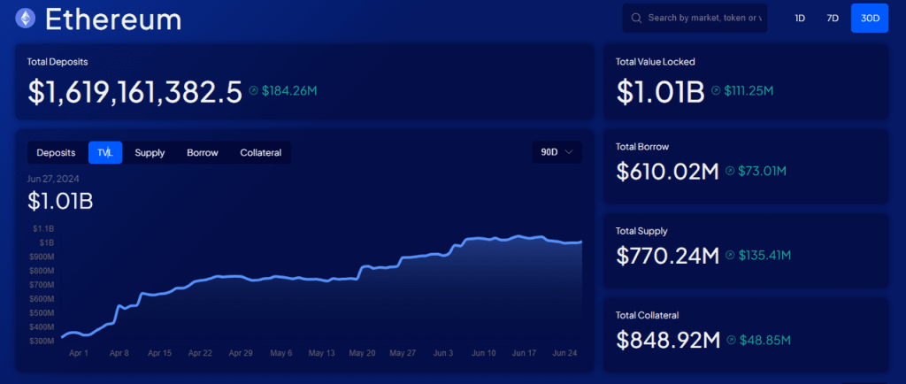Screen dimensions: 906x384
Task: Select the 30D time range
Action: coord(870,18)
